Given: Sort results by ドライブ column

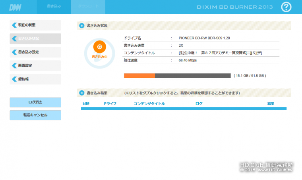Looking at the screenshot, I should coord(110,103).
